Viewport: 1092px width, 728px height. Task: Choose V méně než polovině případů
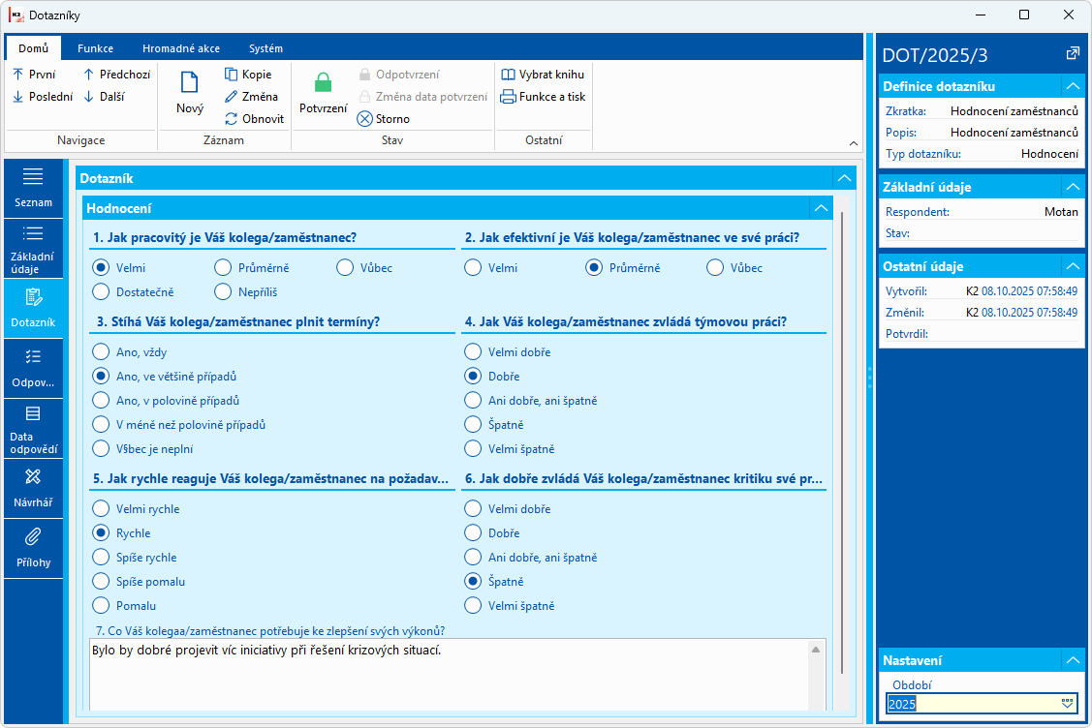coord(101,424)
